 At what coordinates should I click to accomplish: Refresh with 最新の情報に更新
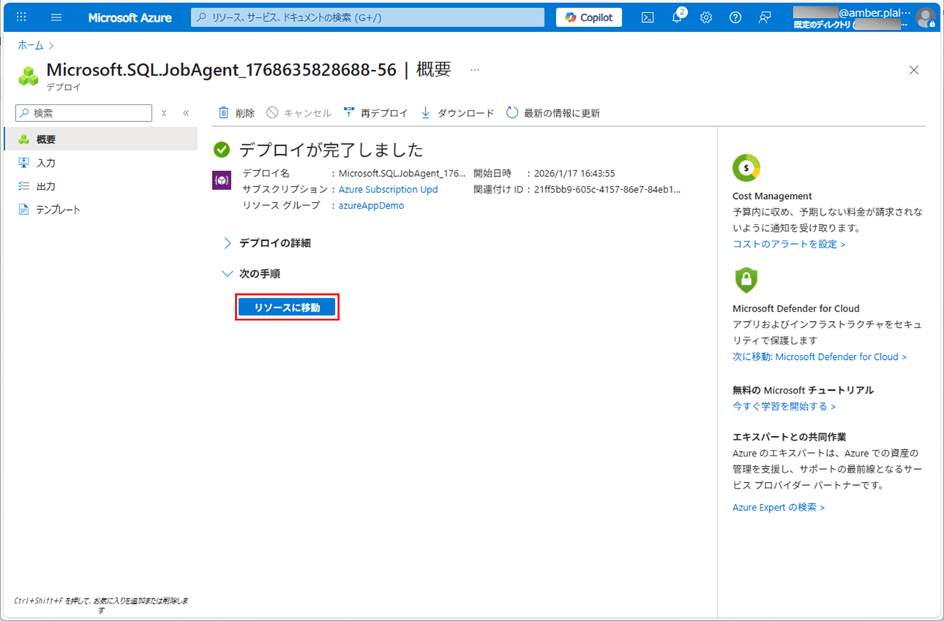(553, 113)
